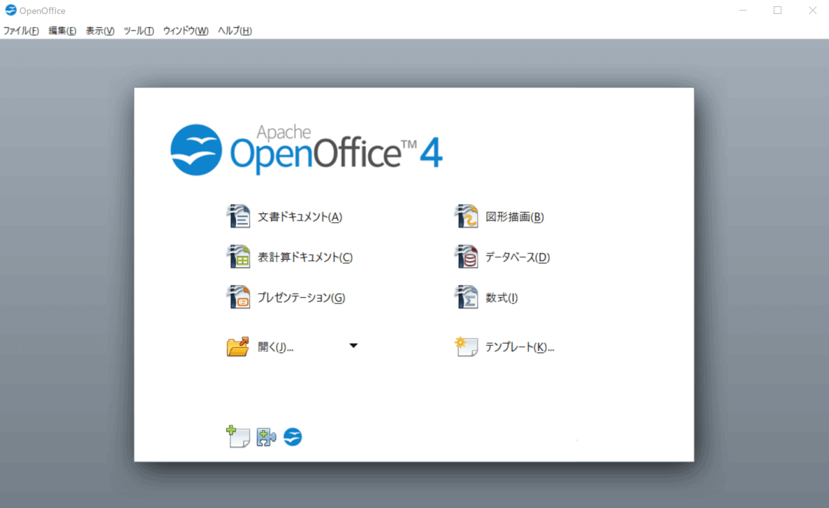Click the Base database icon
829x508 pixels.
click(x=466, y=257)
